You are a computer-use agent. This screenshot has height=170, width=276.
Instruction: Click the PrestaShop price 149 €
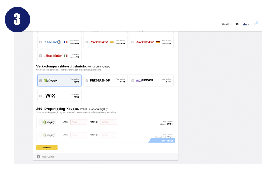click(x=123, y=82)
